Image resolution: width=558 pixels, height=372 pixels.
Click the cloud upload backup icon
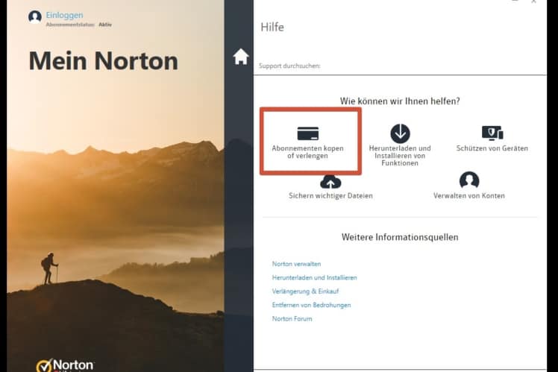(x=330, y=182)
